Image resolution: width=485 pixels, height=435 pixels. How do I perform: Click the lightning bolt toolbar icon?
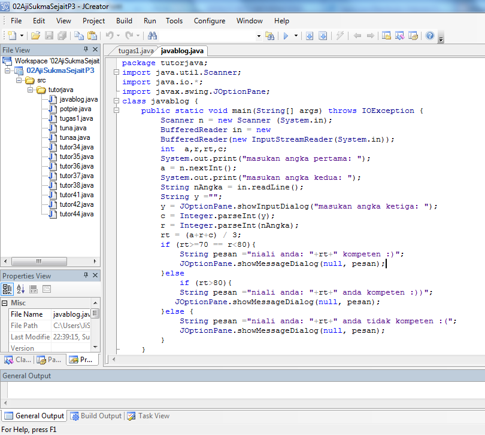(x=340, y=36)
